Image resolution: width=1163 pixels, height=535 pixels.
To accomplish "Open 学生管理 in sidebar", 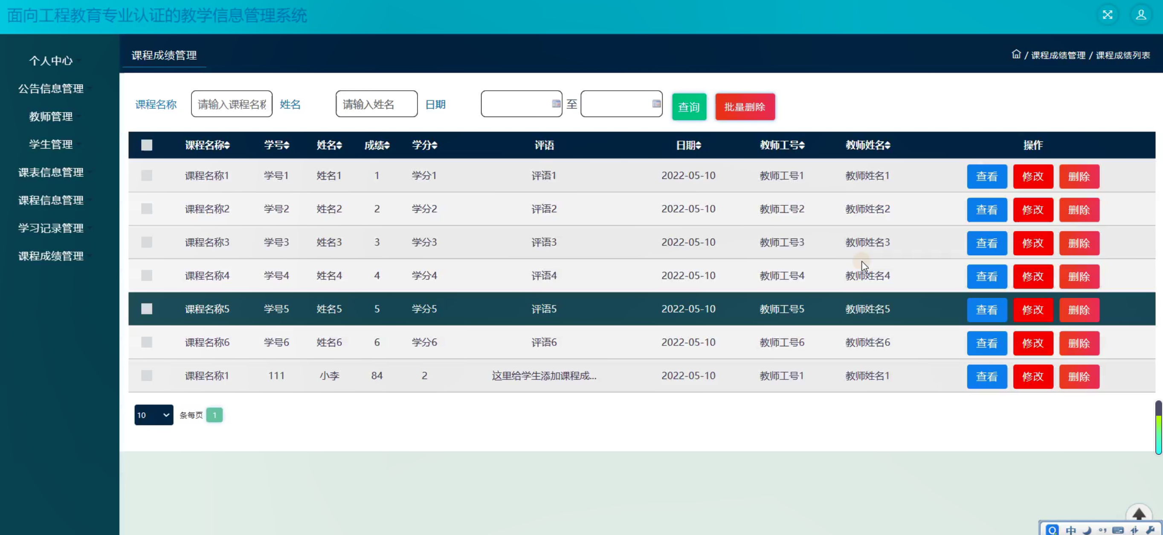I will [x=51, y=144].
